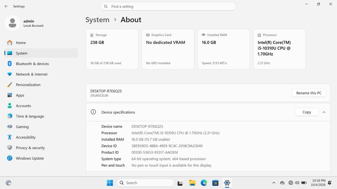This screenshot has width=337, height=189.
Task: Open Microsoft Store from the taskbar
Action: pos(215,183)
